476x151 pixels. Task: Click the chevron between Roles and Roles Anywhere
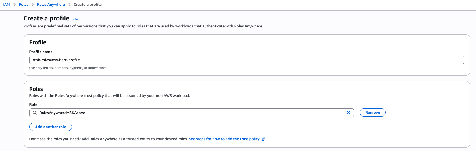32,5
